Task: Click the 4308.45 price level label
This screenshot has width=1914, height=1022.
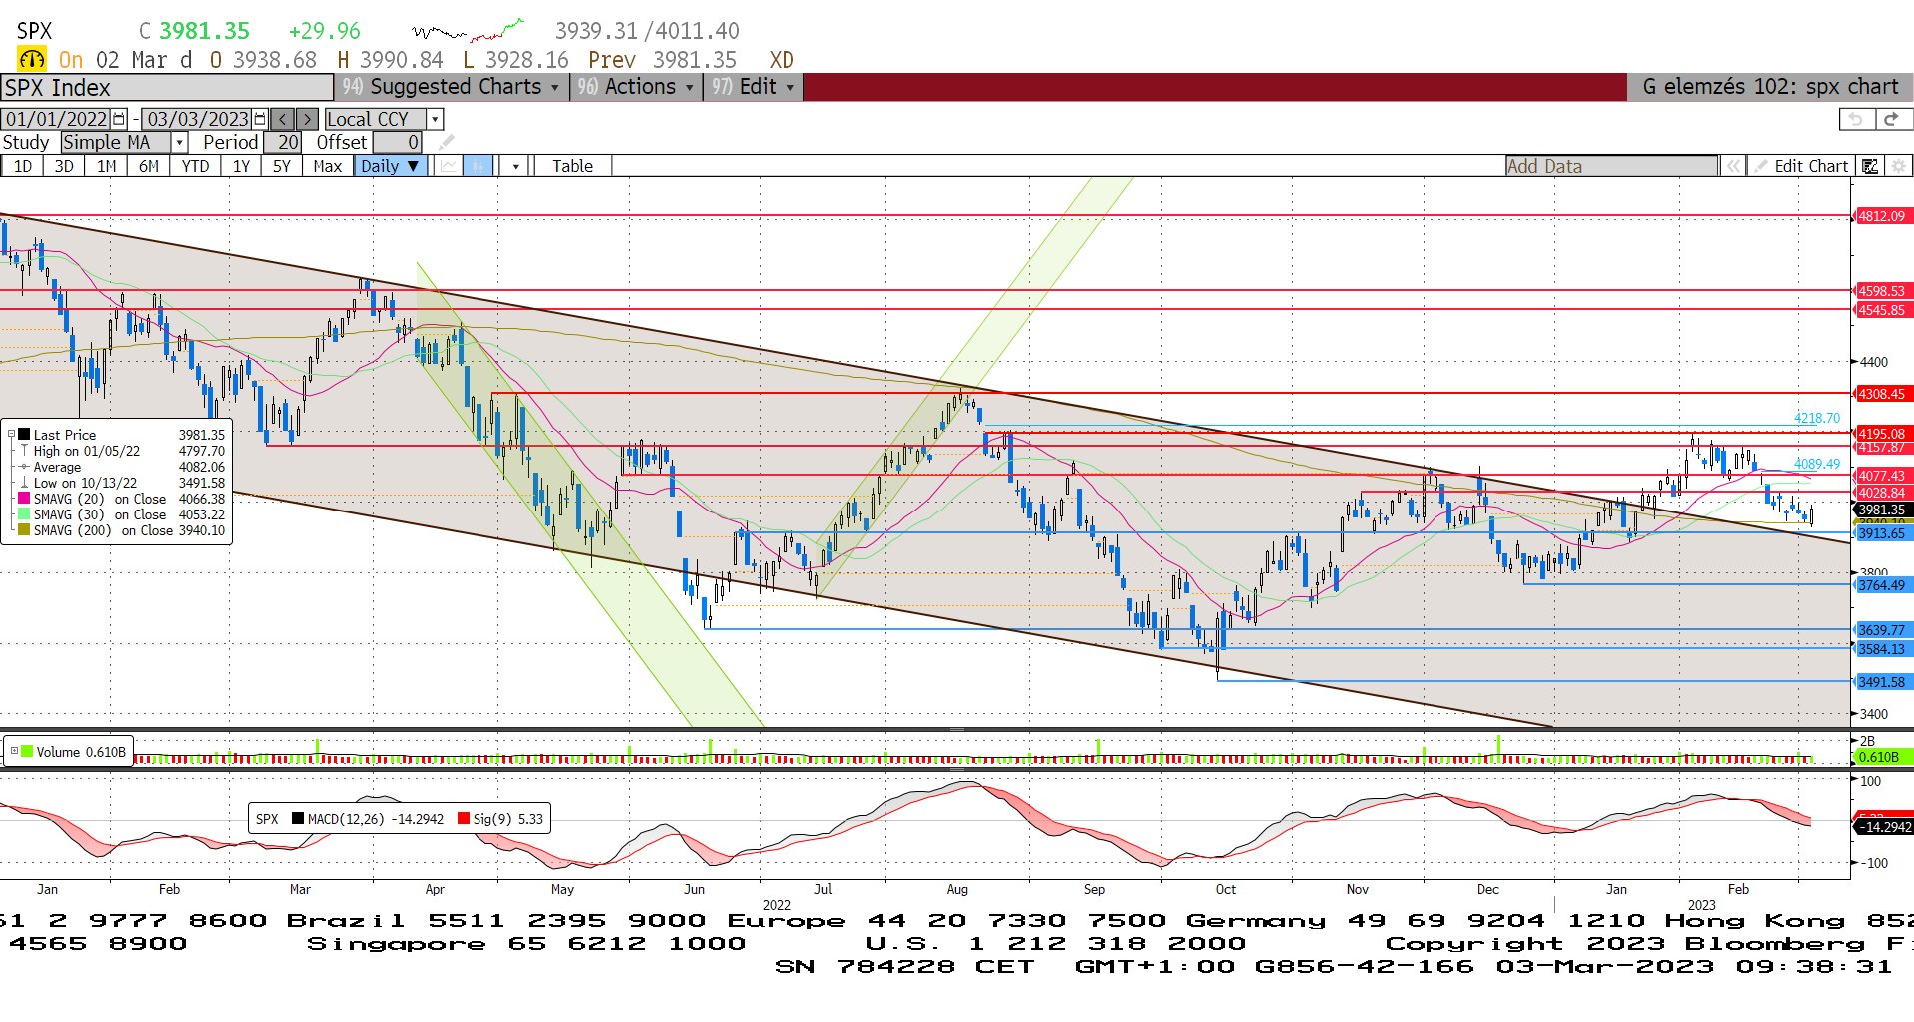Action: coord(1881,394)
